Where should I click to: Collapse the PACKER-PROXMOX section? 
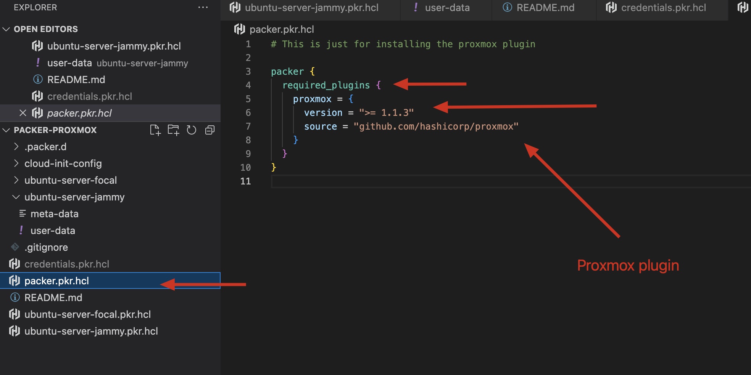(x=6, y=130)
